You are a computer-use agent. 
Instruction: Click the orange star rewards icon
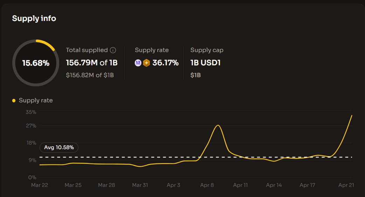147,63
